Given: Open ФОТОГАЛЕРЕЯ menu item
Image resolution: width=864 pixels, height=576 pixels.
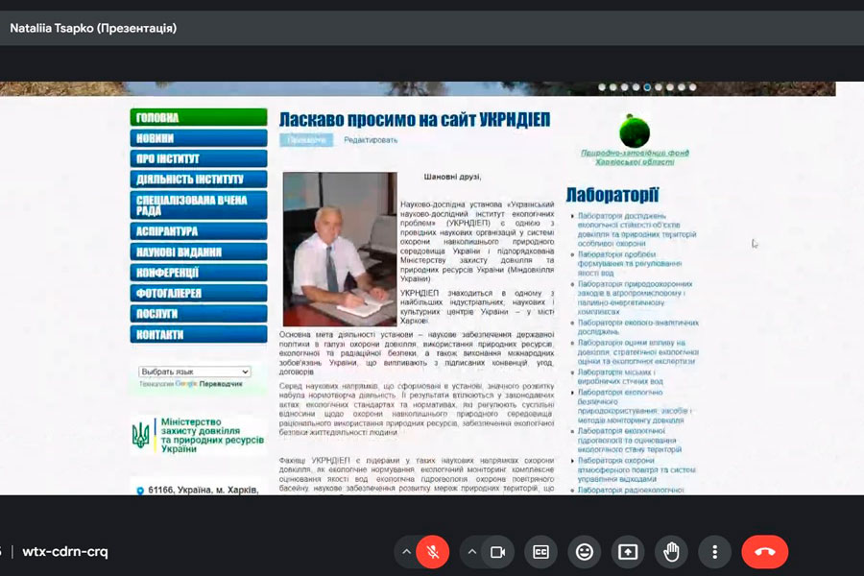Looking at the screenshot, I should point(199,293).
